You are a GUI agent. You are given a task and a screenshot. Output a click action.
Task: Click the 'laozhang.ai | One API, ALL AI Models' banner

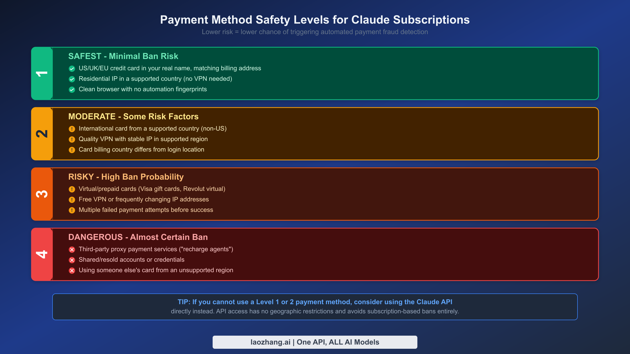[315, 342]
